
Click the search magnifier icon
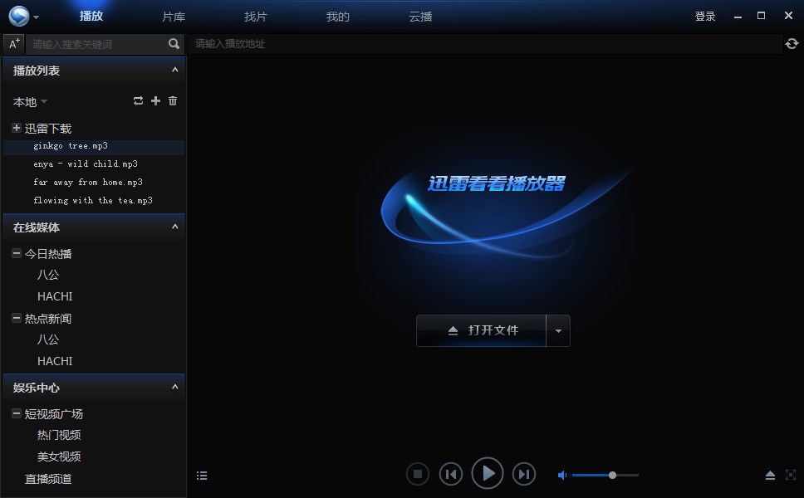click(174, 44)
